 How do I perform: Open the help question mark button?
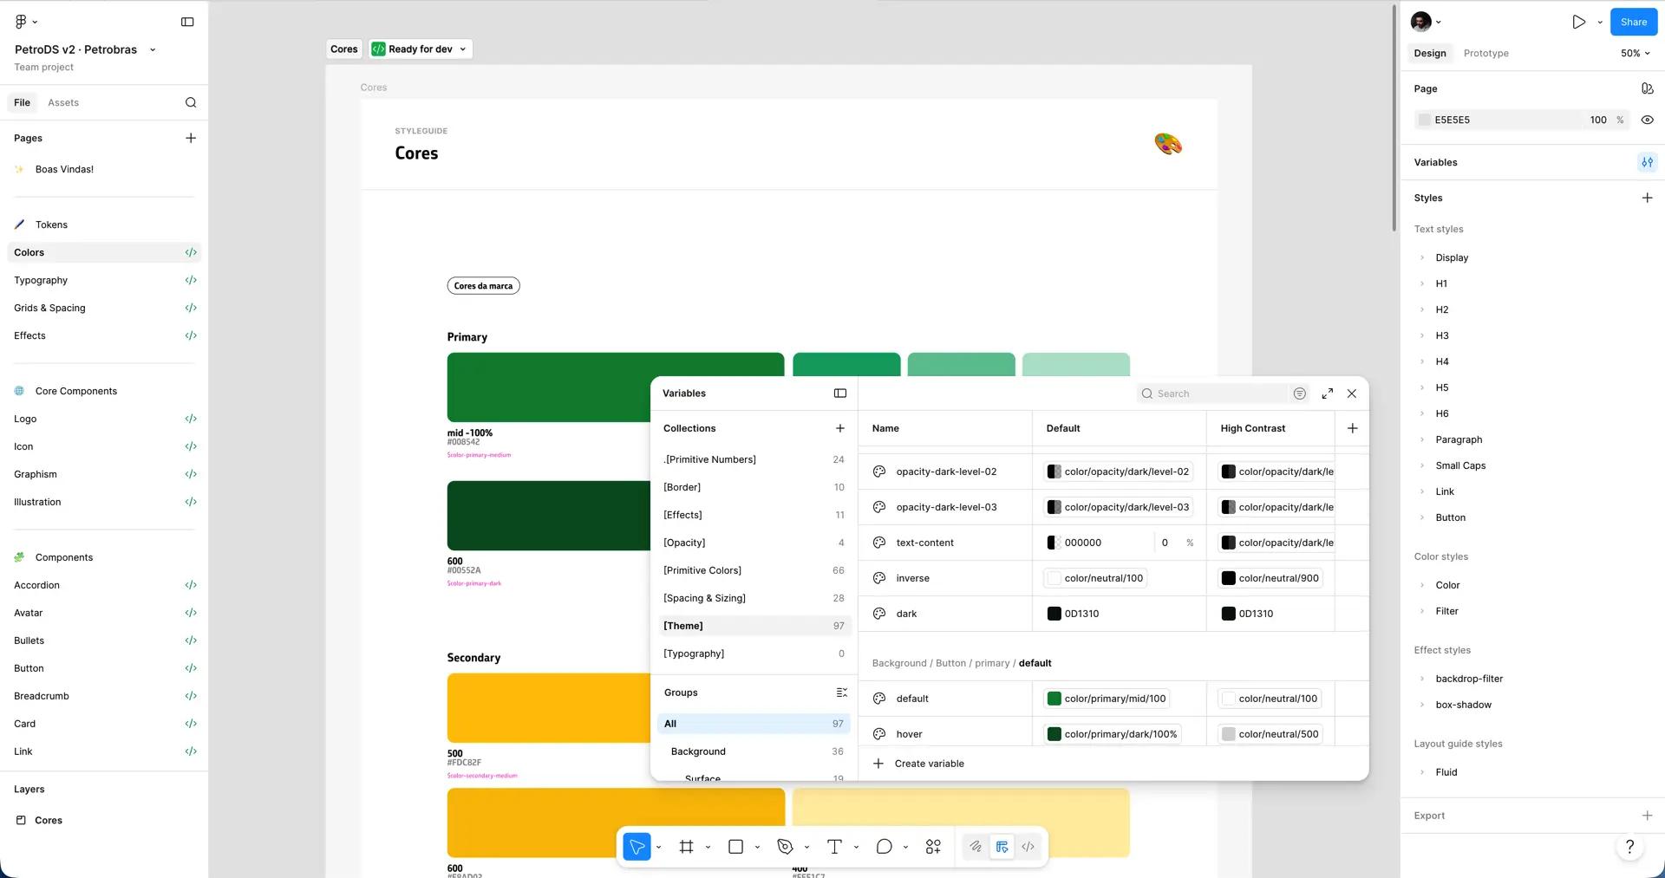[x=1629, y=847]
